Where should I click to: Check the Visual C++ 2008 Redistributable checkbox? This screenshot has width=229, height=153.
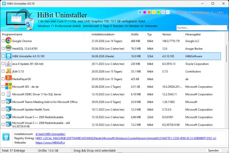(x=3, y=125)
